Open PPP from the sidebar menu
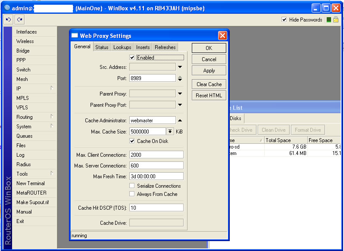The image size is (344, 251). 34,60
